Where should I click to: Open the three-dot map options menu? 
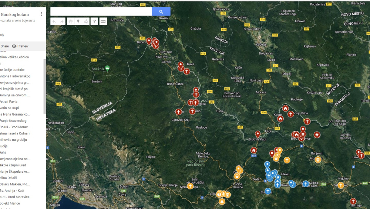tap(41, 14)
